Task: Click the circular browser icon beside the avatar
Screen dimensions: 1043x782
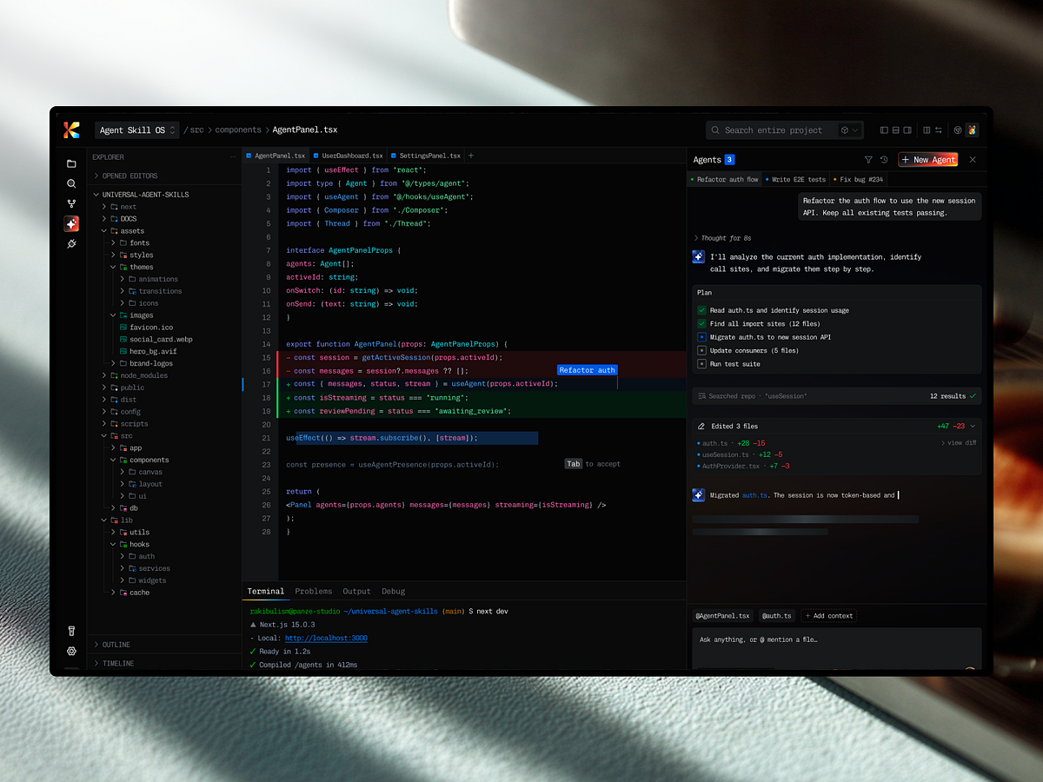Action: [958, 130]
